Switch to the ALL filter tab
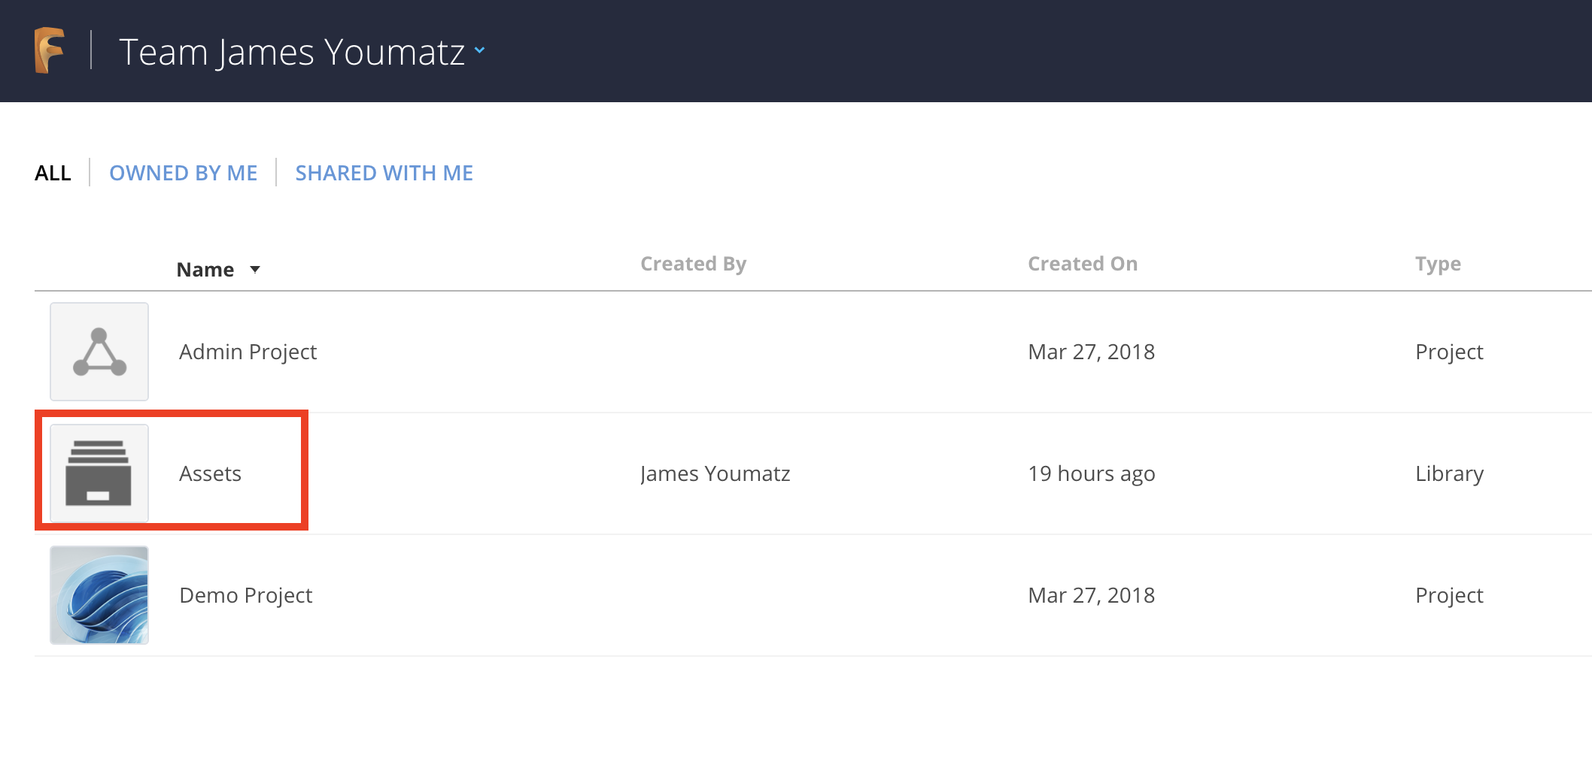The image size is (1592, 759). [53, 173]
